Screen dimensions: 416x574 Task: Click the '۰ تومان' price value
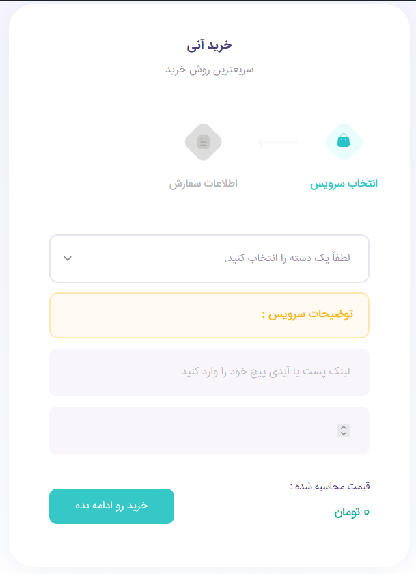(352, 512)
